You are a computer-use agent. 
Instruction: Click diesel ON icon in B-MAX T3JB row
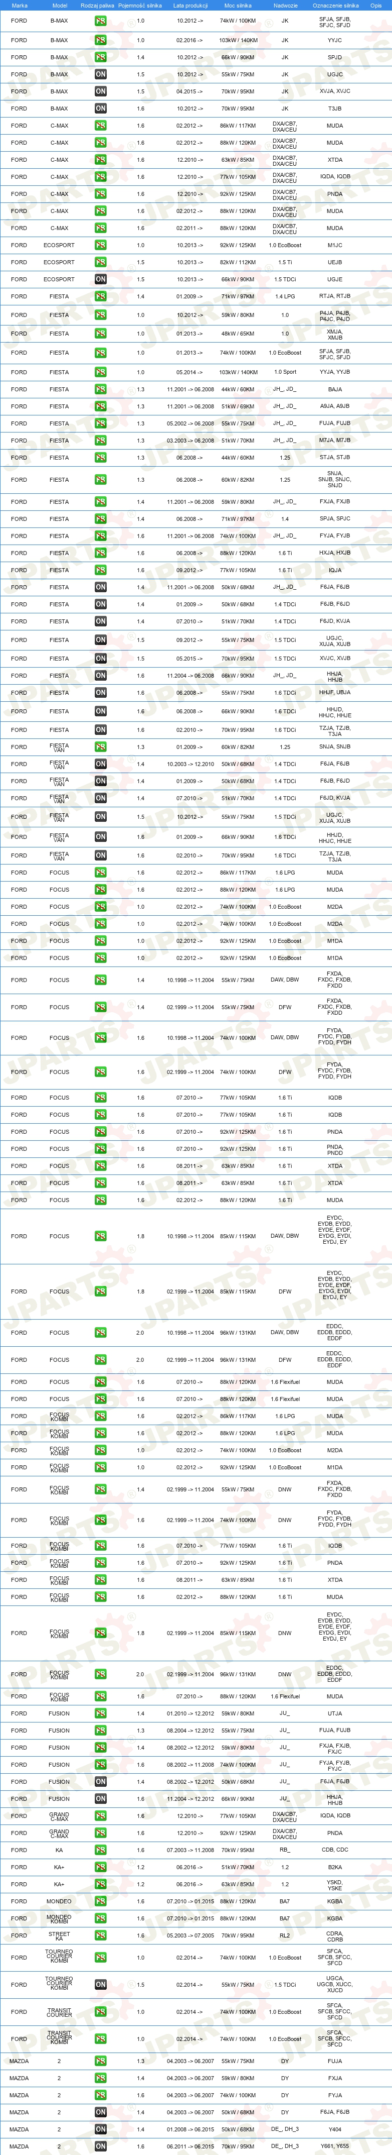point(100,109)
